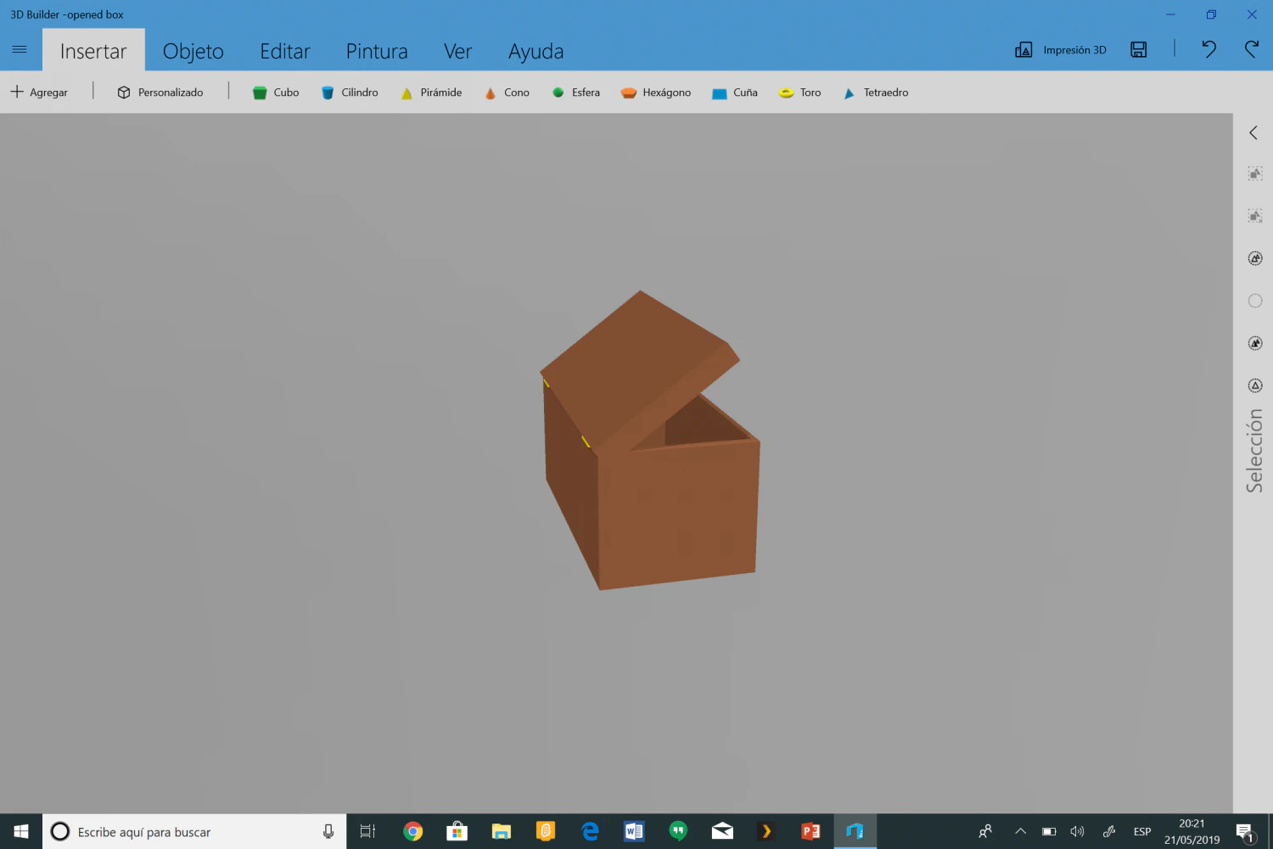Click the dashed circle with single triangle icon

point(1255,385)
